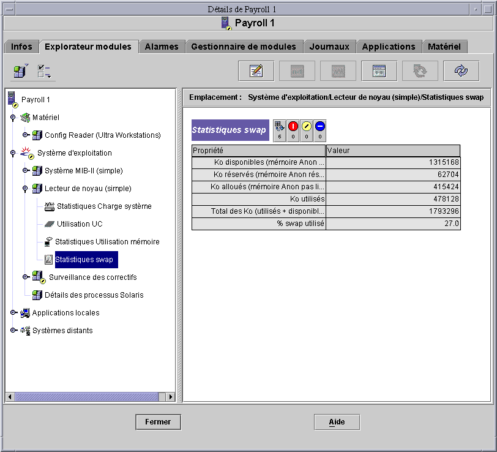Image resolution: width=497 pixels, height=452 pixels.
Task: Click the Statistiques Utilisation mémoire icon
Action: [x=48, y=242]
